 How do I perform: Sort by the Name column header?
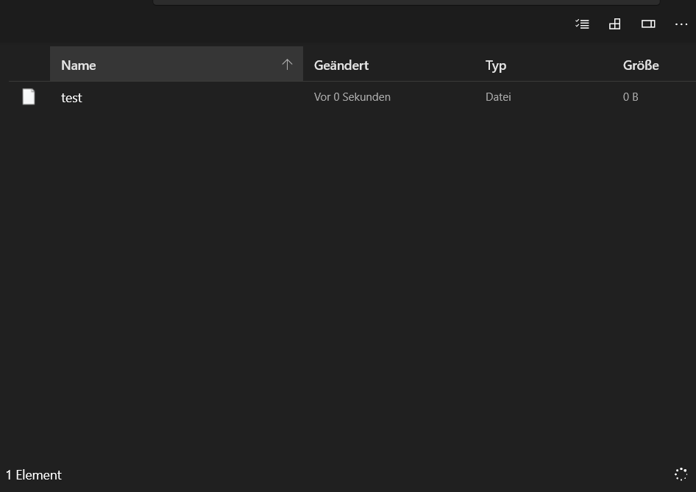tap(177, 64)
